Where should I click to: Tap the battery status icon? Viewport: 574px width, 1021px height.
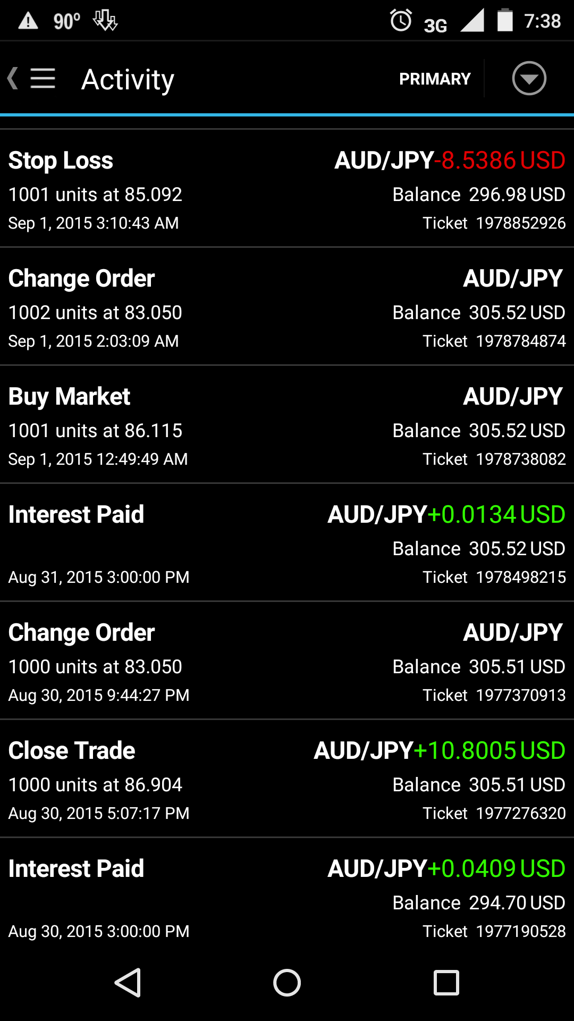pyautogui.click(x=505, y=21)
